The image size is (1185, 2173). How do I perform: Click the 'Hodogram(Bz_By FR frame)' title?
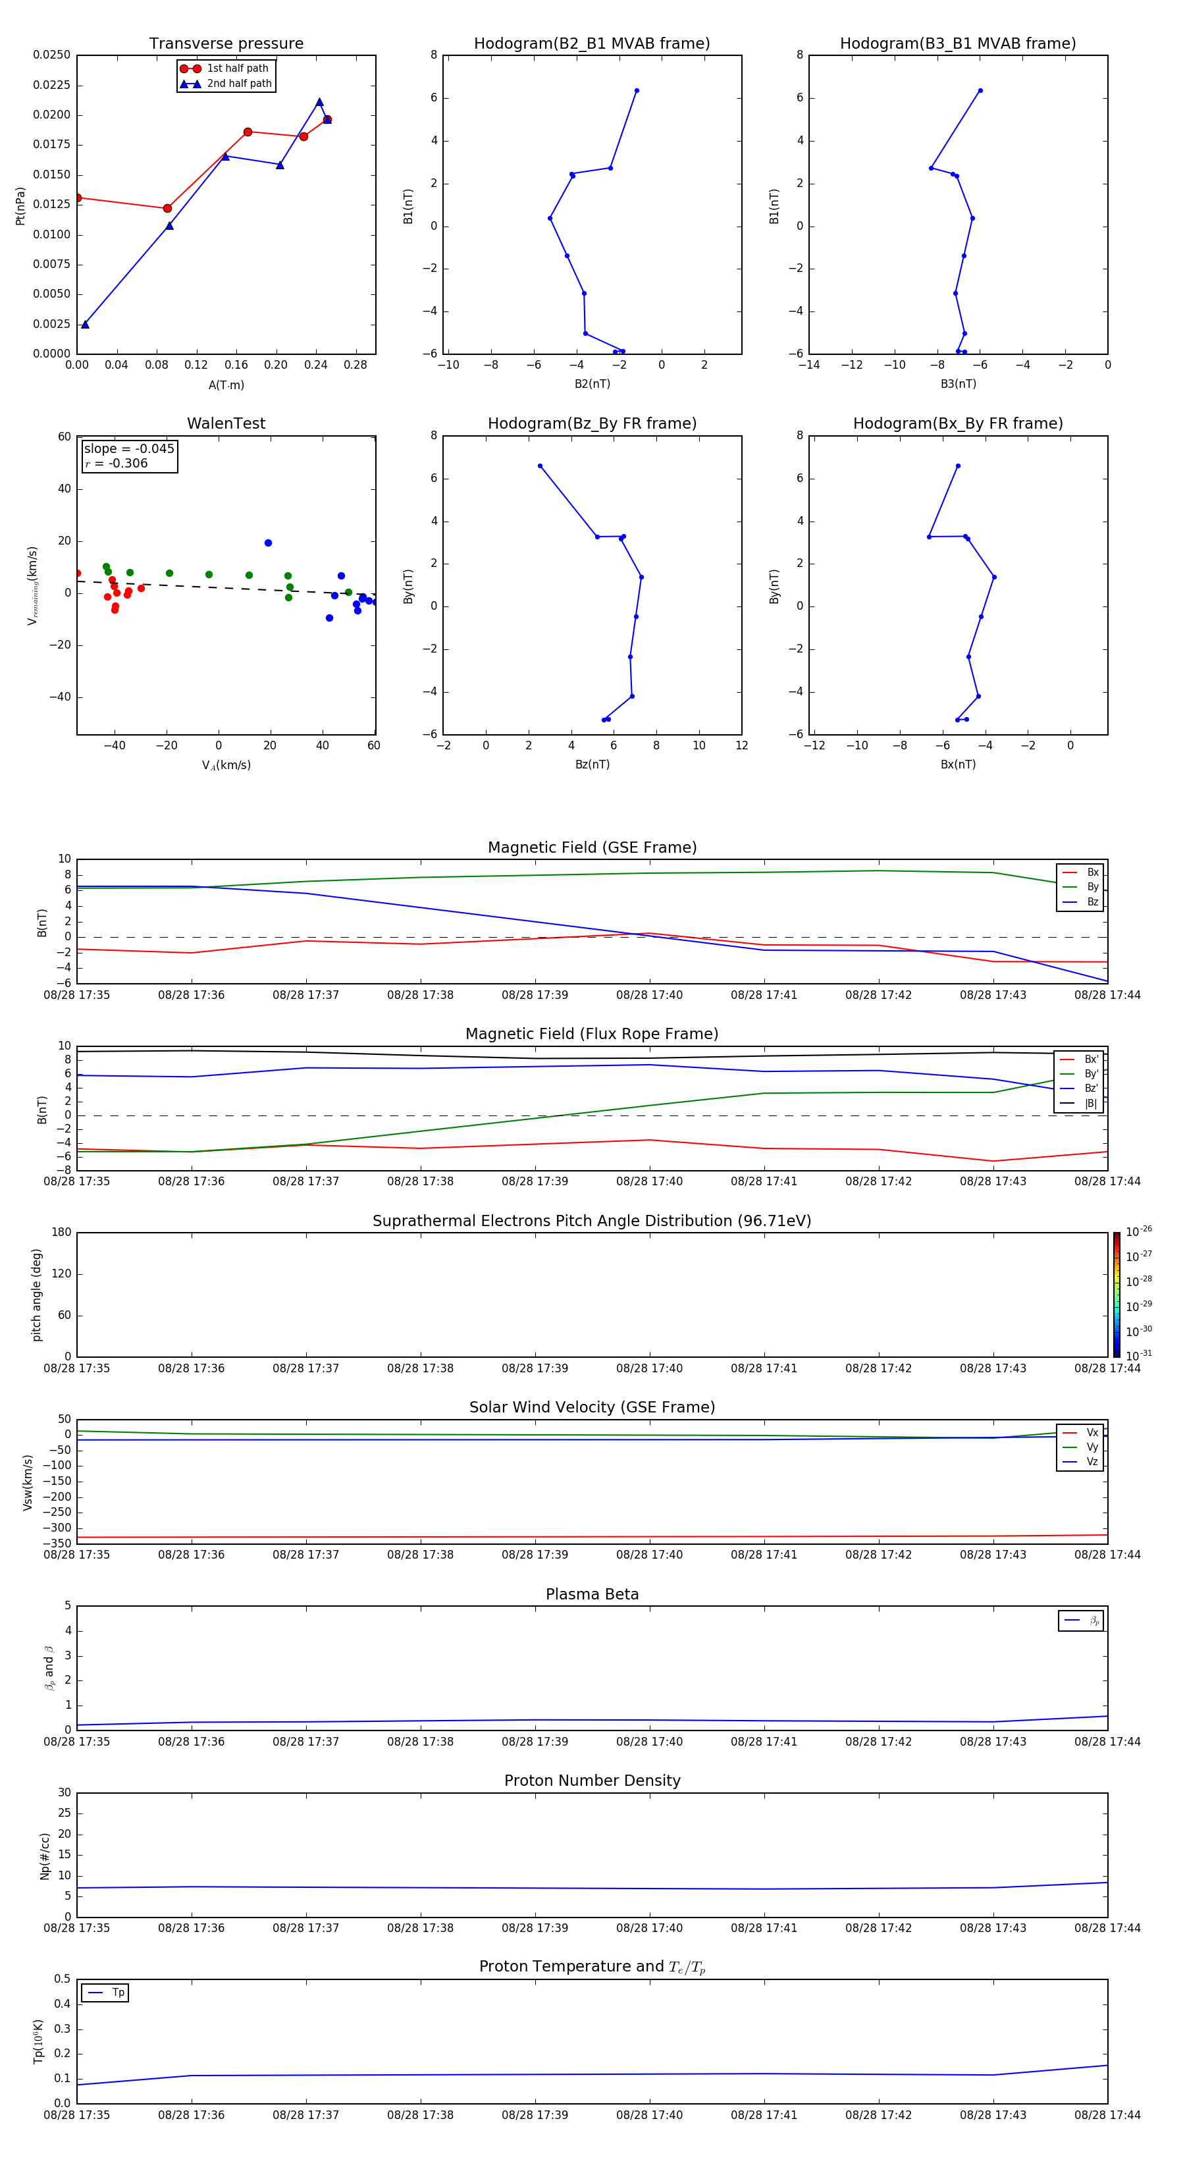(x=592, y=423)
